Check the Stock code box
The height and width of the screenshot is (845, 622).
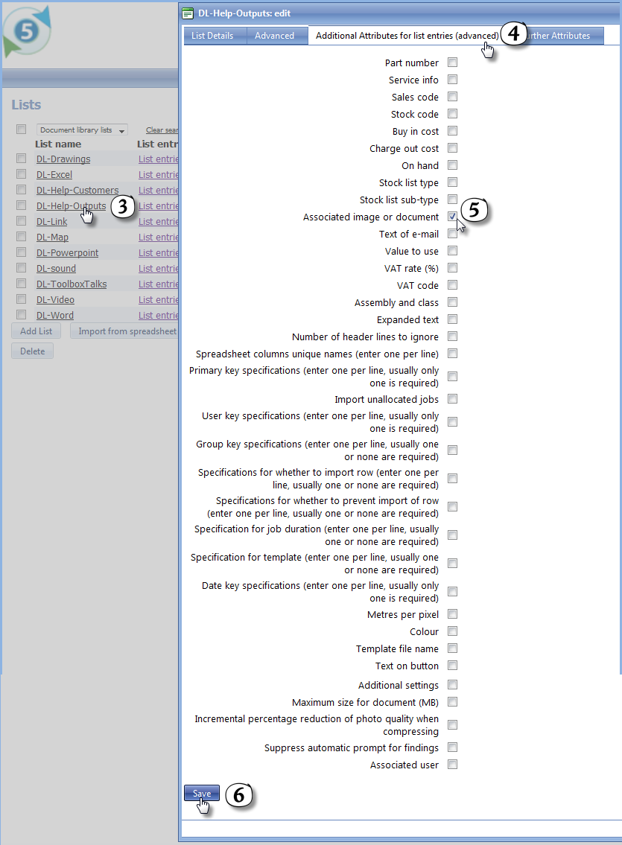point(453,114)
